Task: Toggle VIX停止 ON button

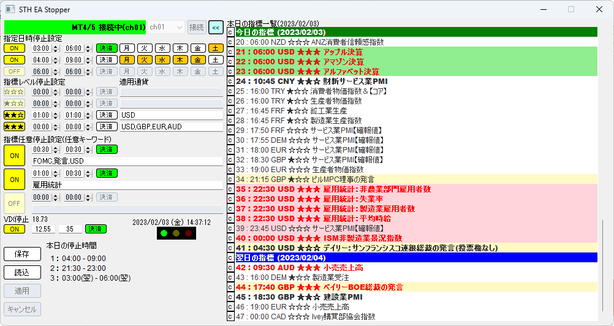Action: pos(15,229)
